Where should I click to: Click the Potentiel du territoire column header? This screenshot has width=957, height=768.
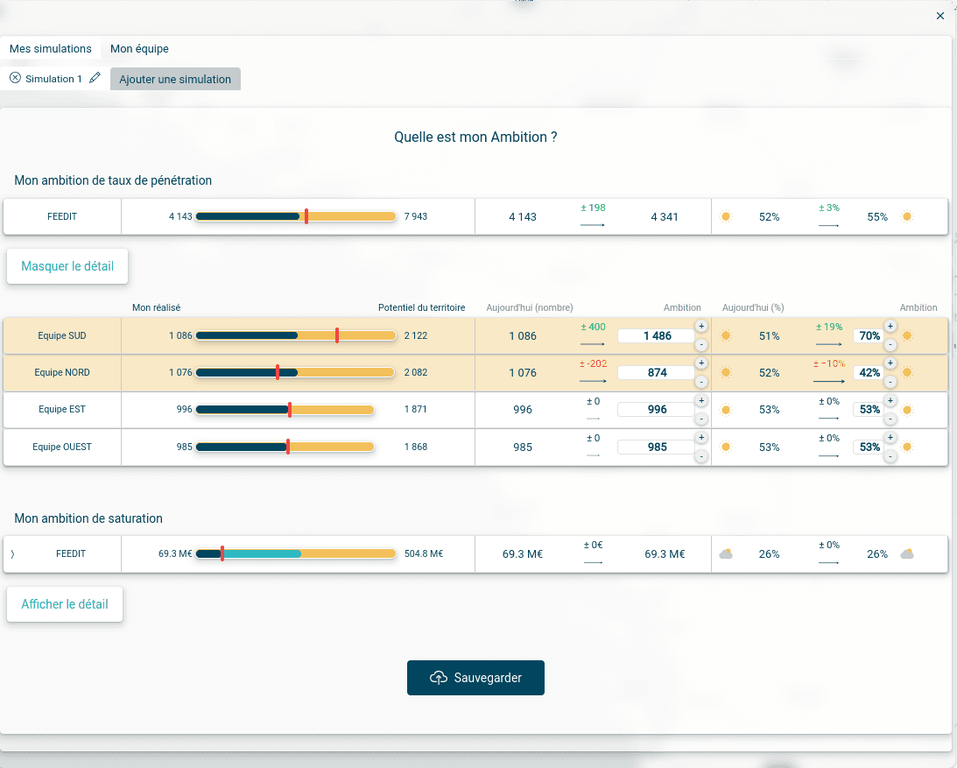point(421,307)
